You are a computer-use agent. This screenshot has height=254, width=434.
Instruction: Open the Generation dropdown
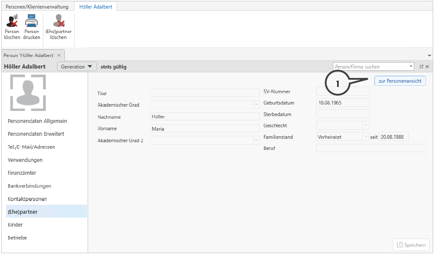point(76,67)
